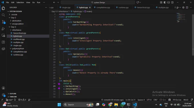
Task: Open hierarchical.cpp in explorer tree
Action: [x=20, y=33]
